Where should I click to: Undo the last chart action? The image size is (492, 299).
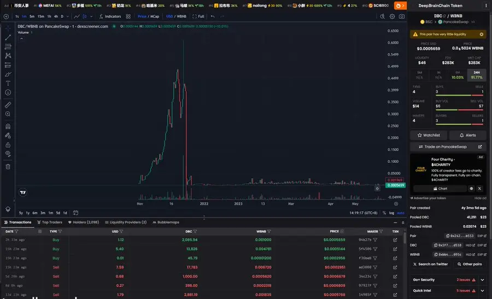click(213, 16)
